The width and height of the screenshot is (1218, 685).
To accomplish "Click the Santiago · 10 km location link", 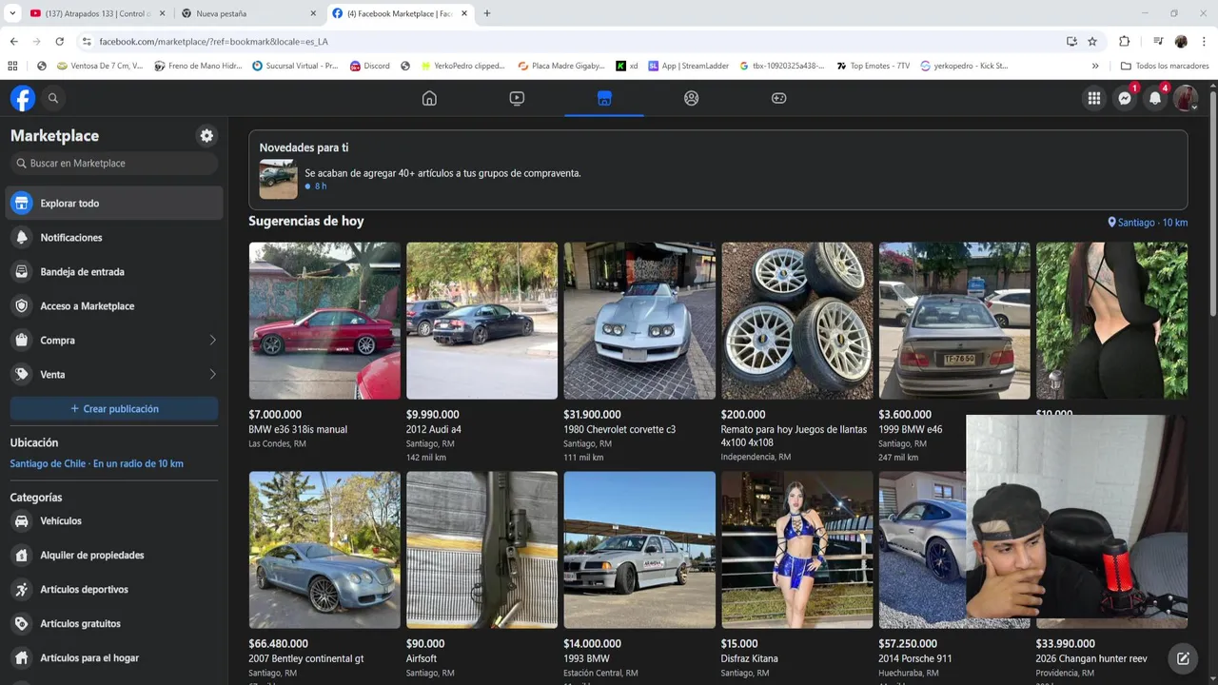I will [x=1148, y=223].
